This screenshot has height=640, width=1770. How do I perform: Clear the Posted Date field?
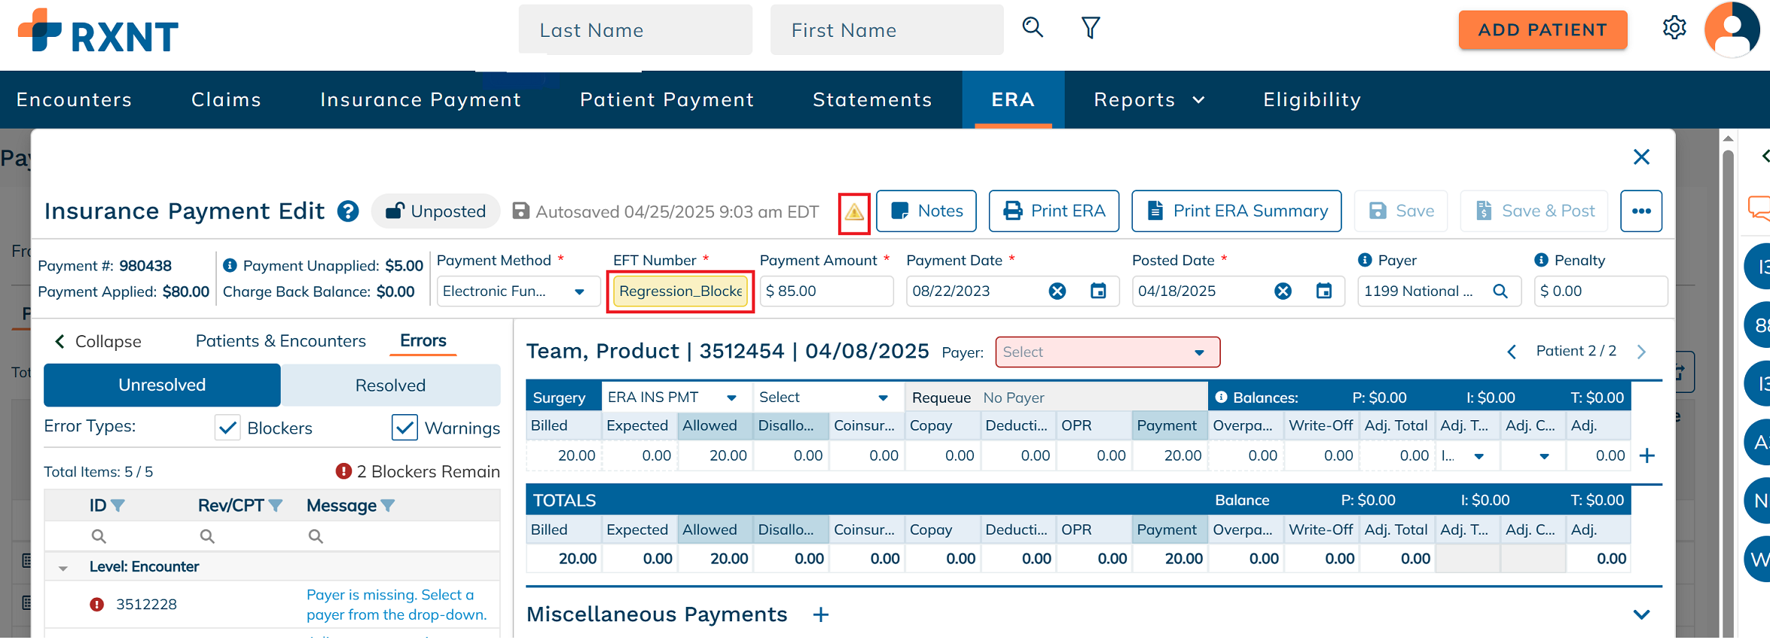(1283, 291)
